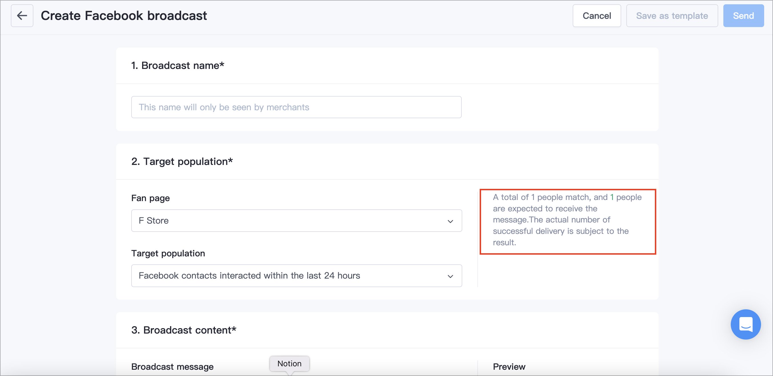
Task: Click the back arrow icon
Action: pos(22,16)
